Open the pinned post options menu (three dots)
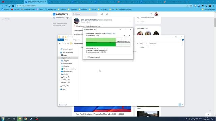The width and height of the screenshot is (216, 121). point(130,21)
